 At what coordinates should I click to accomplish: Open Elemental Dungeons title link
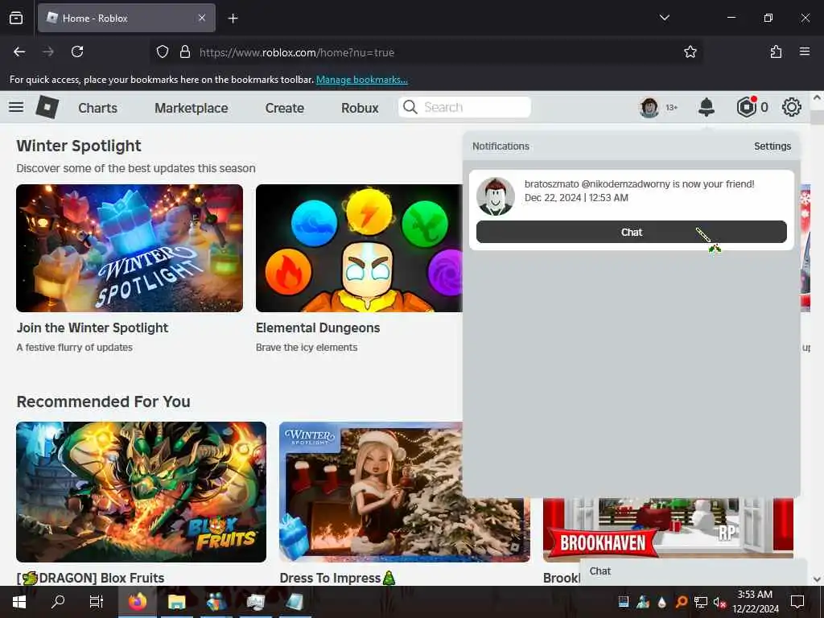point(317,328)
